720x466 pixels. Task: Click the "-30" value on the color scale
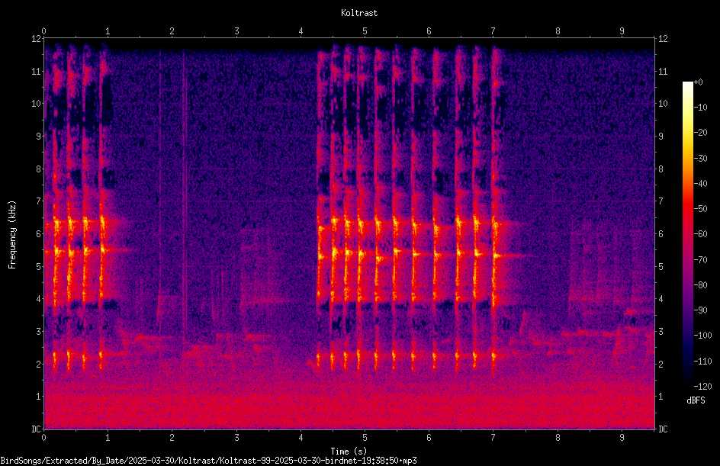pyautogui.click(x=701, y=159)
